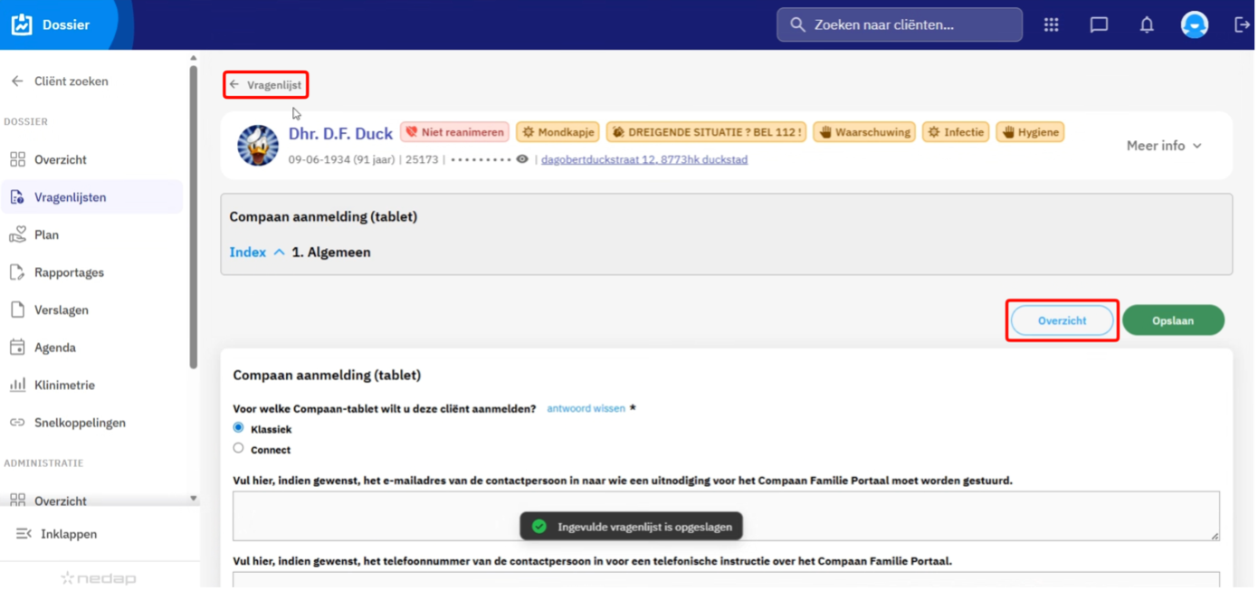This screenshot has height=591, width=1258.
Task: Click the Ingevulde vragenlijst is opgeslagen toast
Action: coord(631,526)
